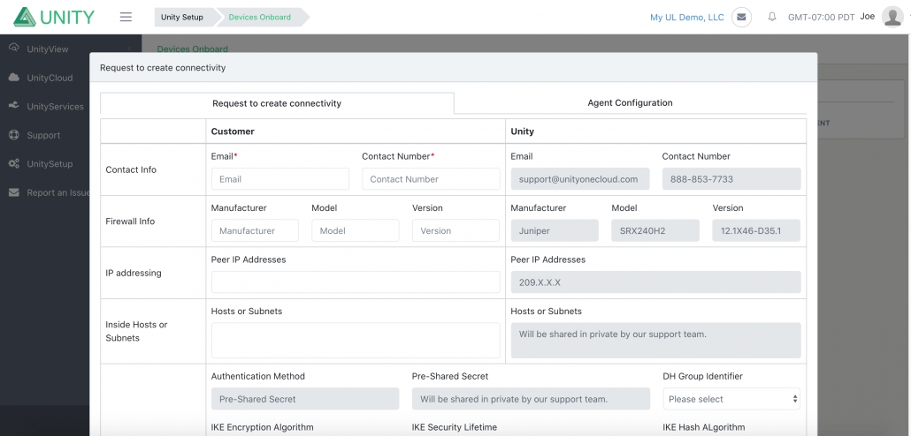Click the UnitySetup gears icon
Viewport: 911px width, 436px height.
14,163
